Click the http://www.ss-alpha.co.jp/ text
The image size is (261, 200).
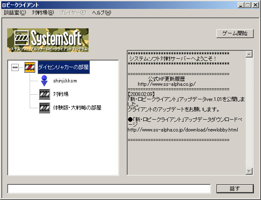point(167,84)
